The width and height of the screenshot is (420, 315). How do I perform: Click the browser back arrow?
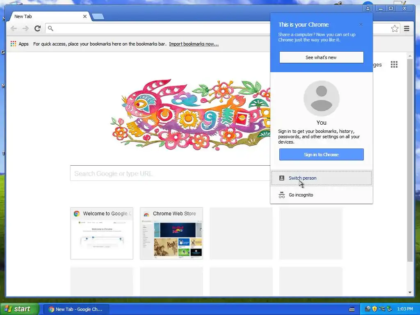pos(14,28)
